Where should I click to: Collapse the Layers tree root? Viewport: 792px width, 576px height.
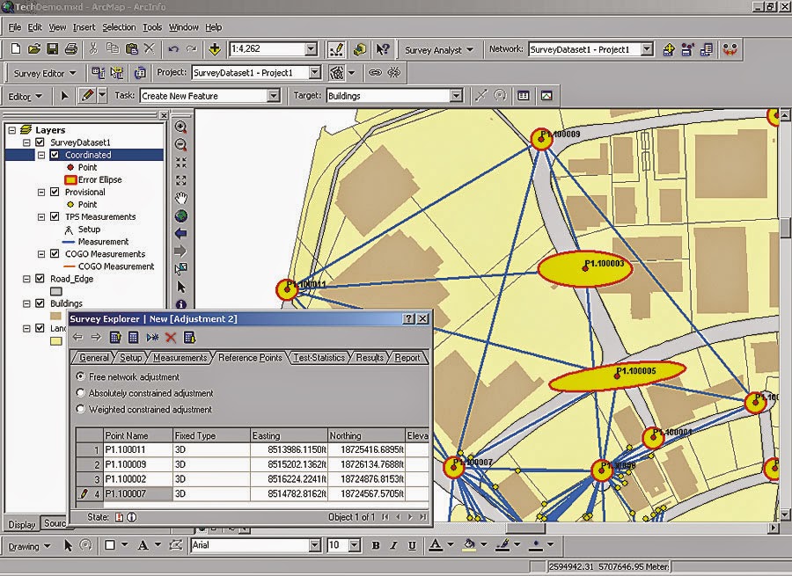coord(12,130)
